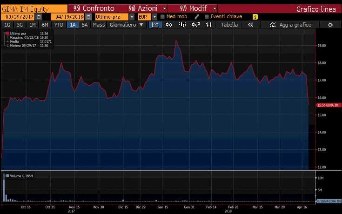Click the tallest volume bar at left
The height and width of the screenshot is (214, 342).
4,190
